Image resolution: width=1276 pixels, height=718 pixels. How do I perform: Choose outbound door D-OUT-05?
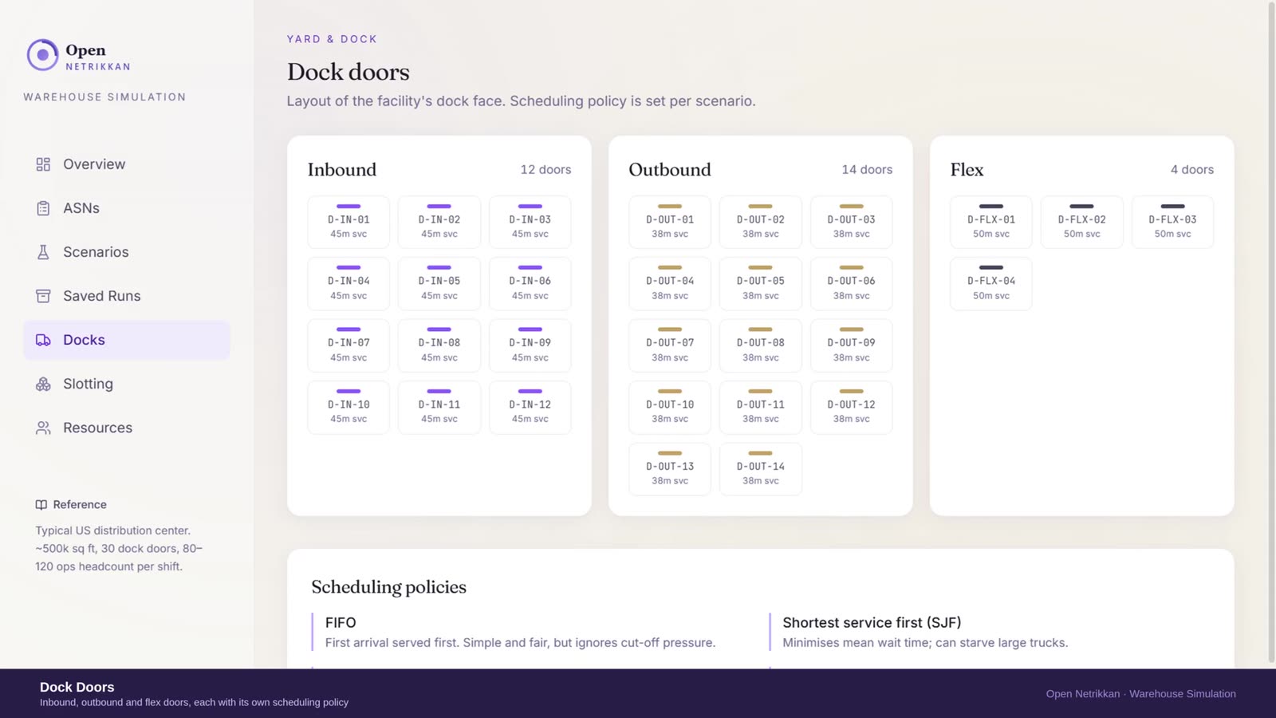pos(761,283)
